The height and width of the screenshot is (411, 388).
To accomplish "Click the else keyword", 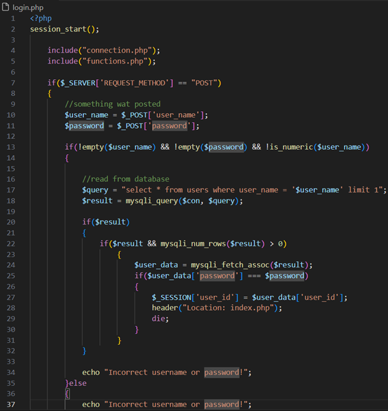I will point(78,383).
